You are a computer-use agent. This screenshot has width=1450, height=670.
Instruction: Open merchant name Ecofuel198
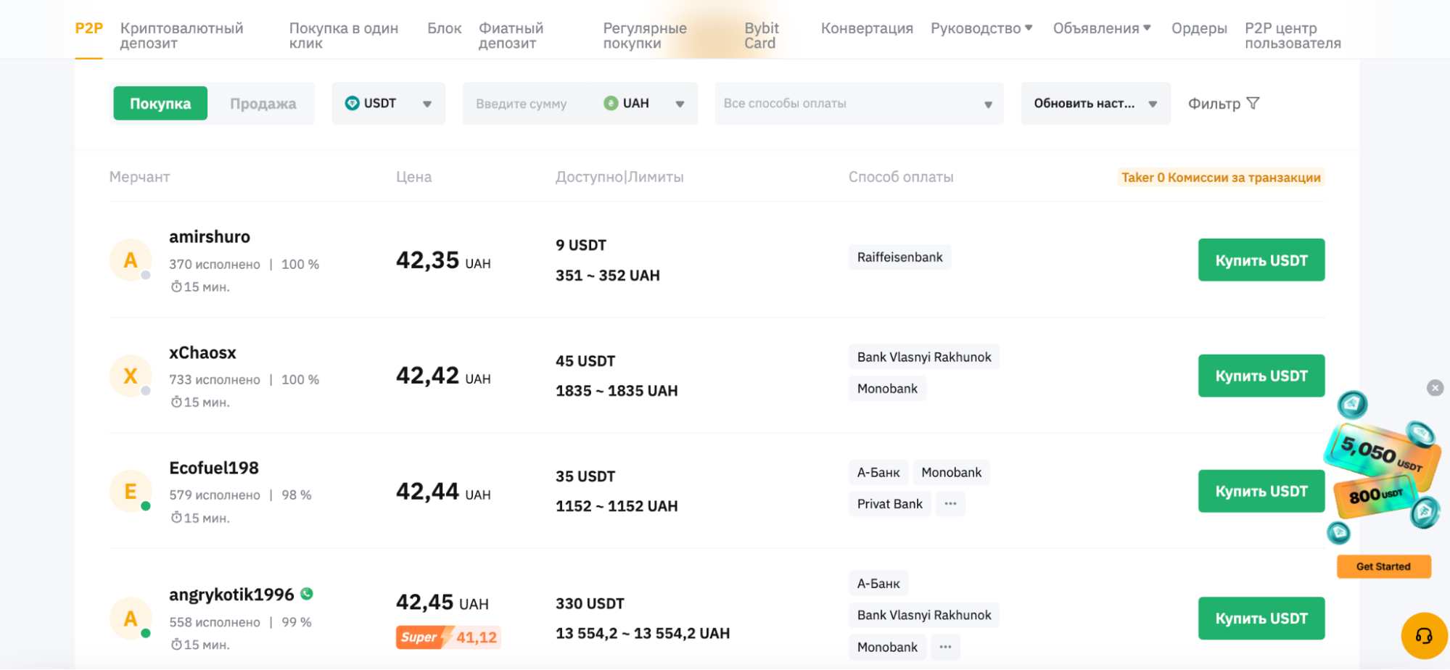[x=214, y=468]
